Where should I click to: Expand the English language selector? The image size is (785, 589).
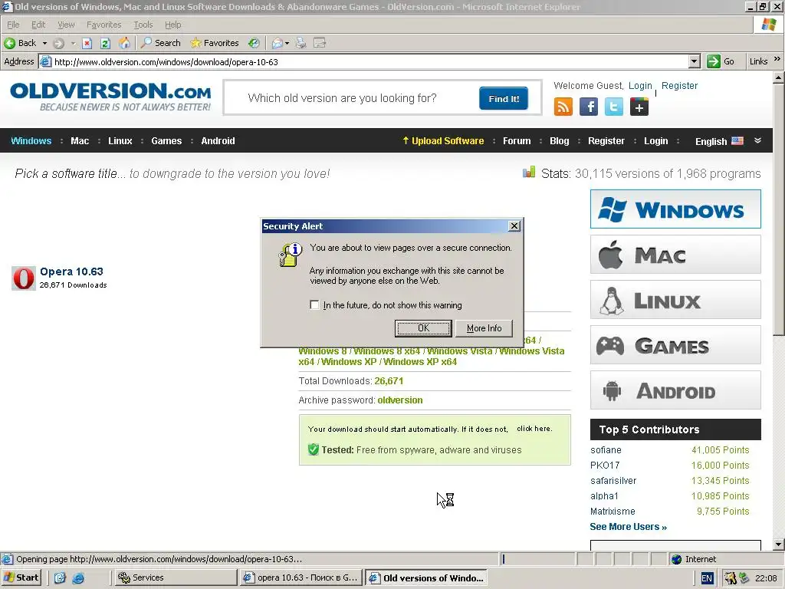758,141
